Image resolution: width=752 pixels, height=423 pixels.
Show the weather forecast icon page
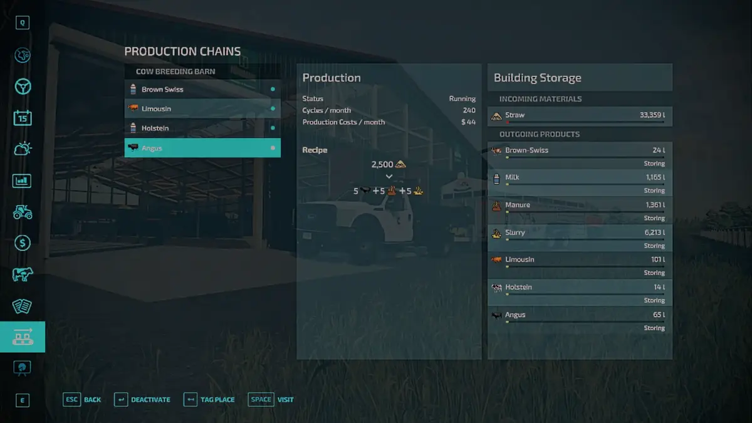(23, 149)
